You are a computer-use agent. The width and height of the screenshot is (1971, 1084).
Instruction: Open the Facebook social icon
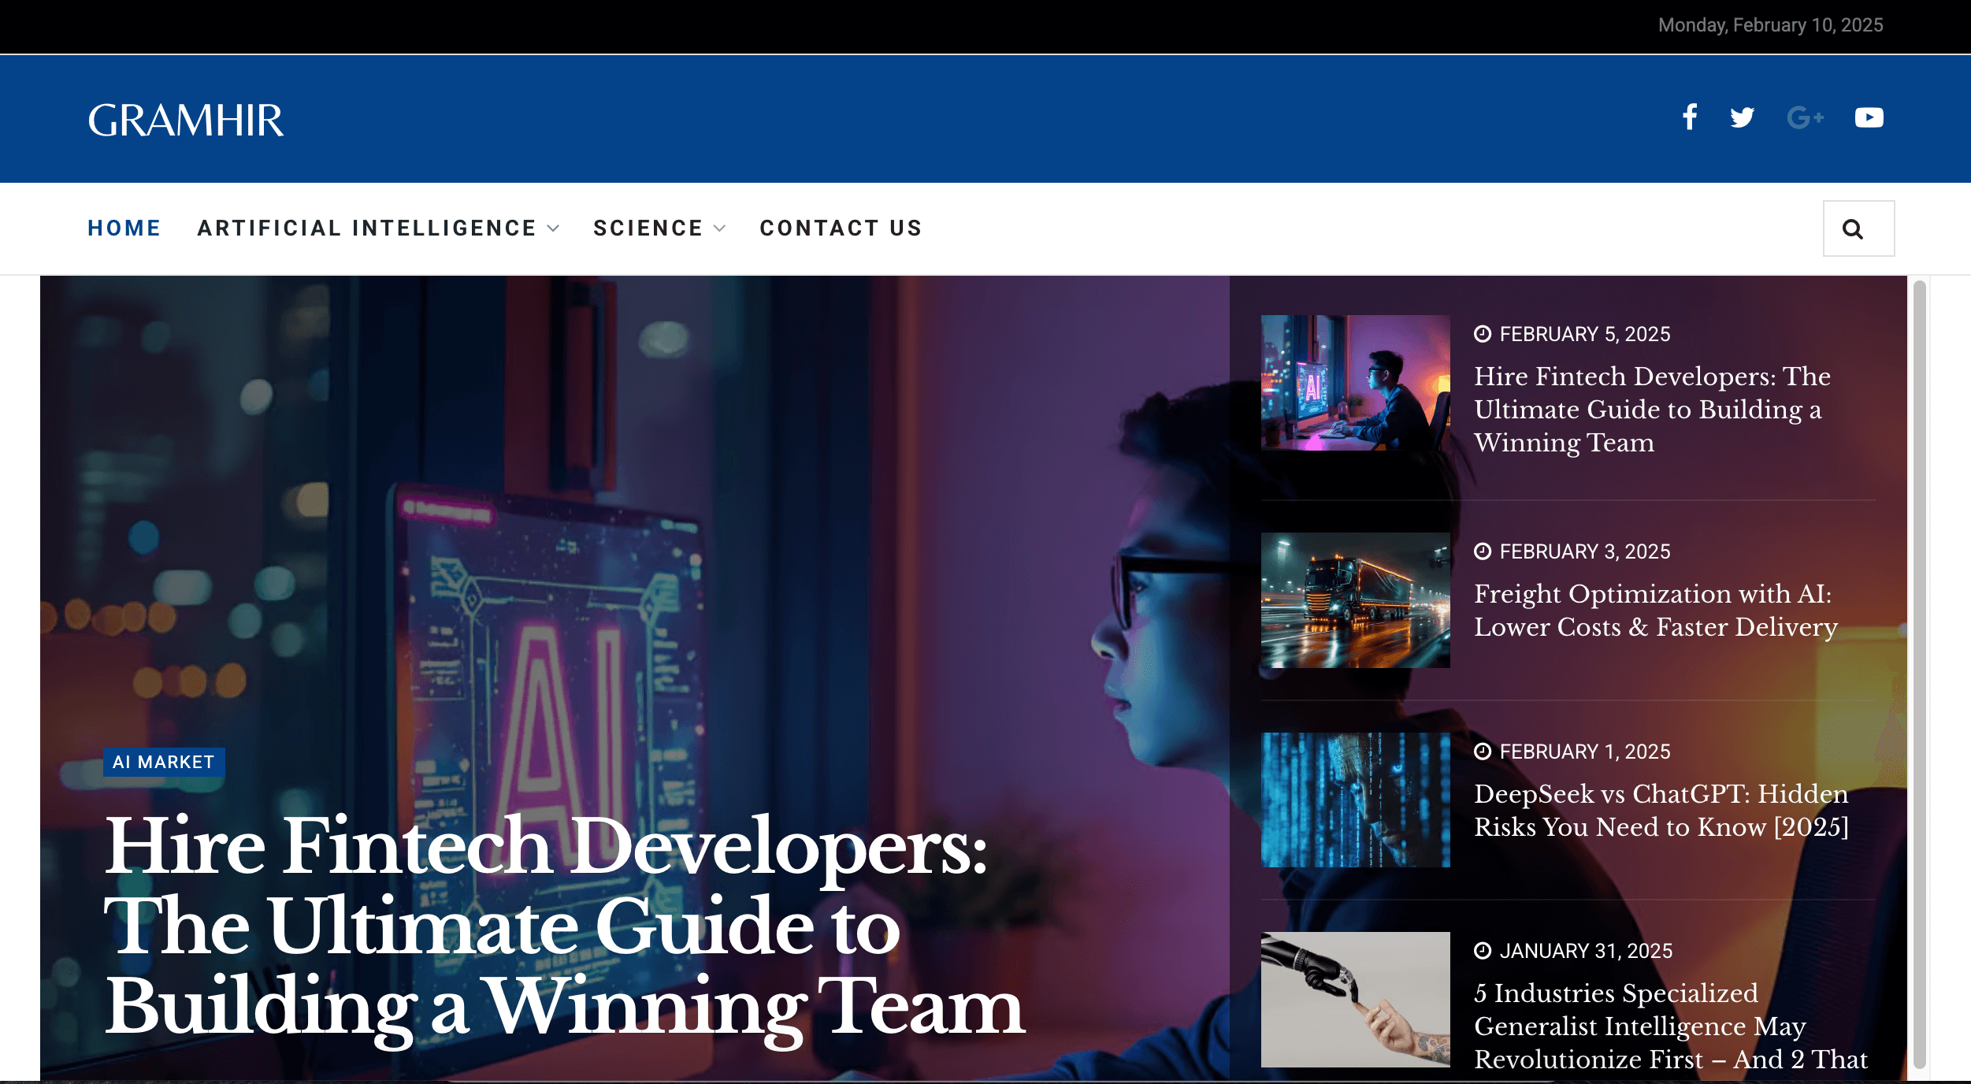pyautogui.click(x=1689, y=117)
